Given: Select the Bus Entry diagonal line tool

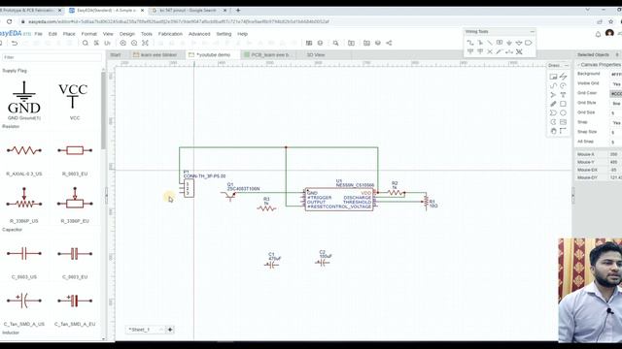Looking at the screenshot, I should tap(490, 43).
